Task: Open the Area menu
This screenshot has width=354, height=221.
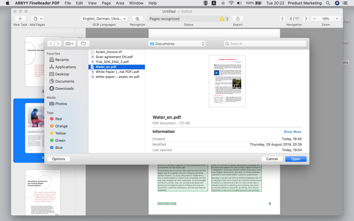Action: click(120, 3)
